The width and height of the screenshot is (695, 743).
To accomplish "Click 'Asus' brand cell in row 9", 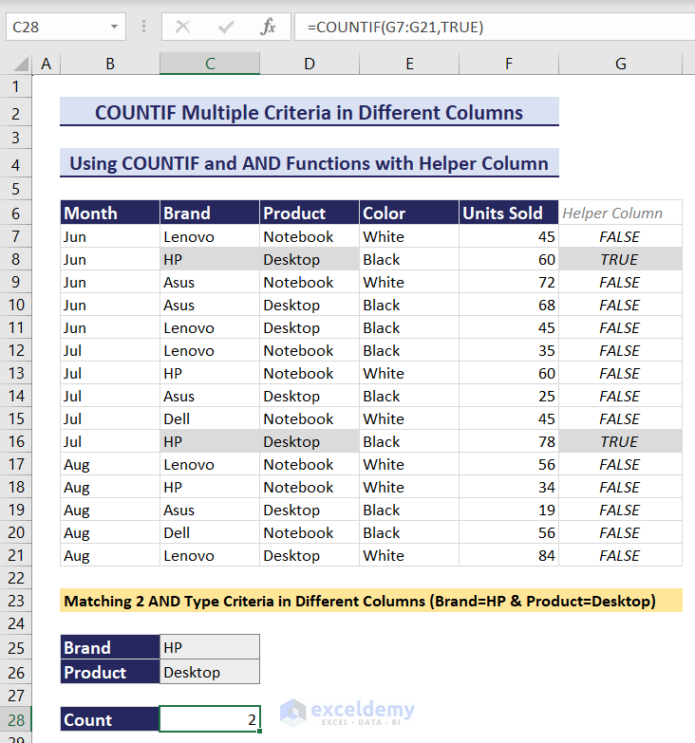I will (210, 282).
